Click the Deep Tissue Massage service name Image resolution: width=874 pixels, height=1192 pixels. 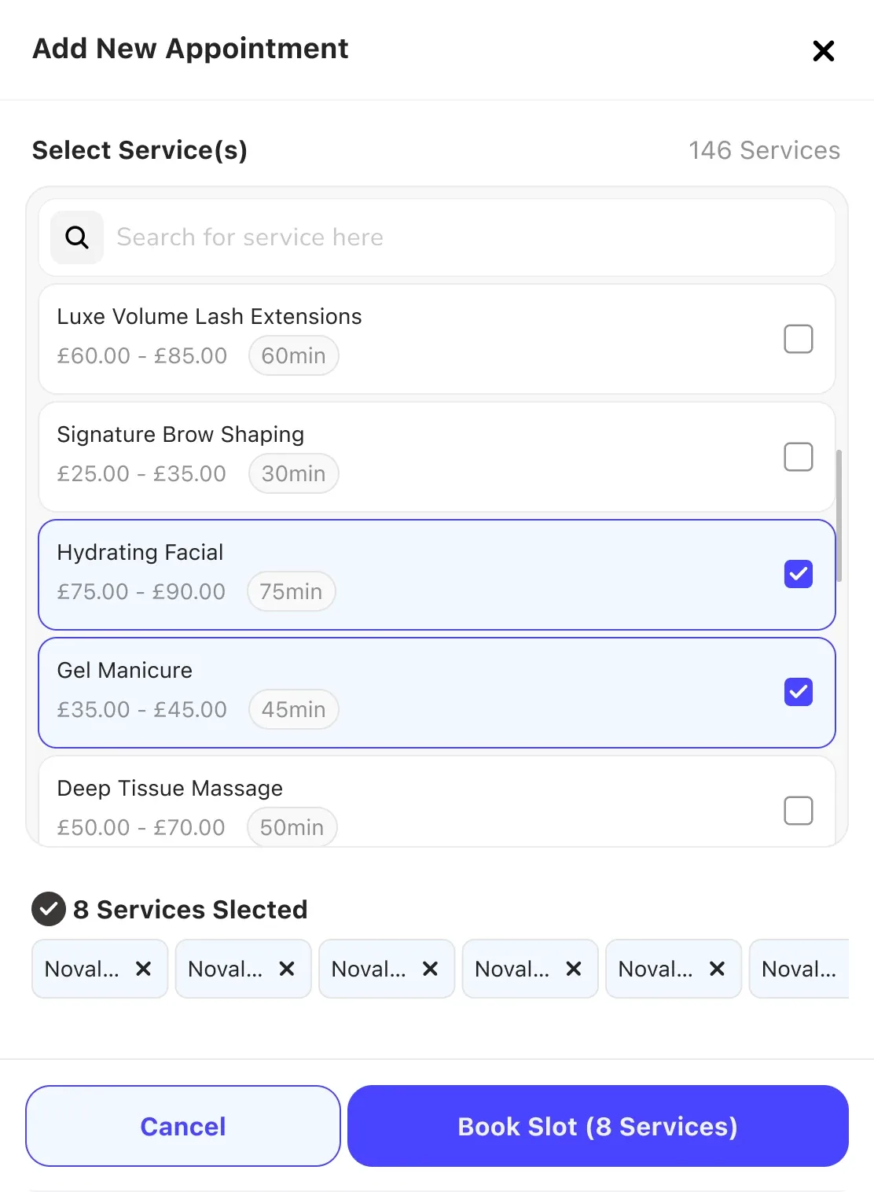tap(170, 788)
